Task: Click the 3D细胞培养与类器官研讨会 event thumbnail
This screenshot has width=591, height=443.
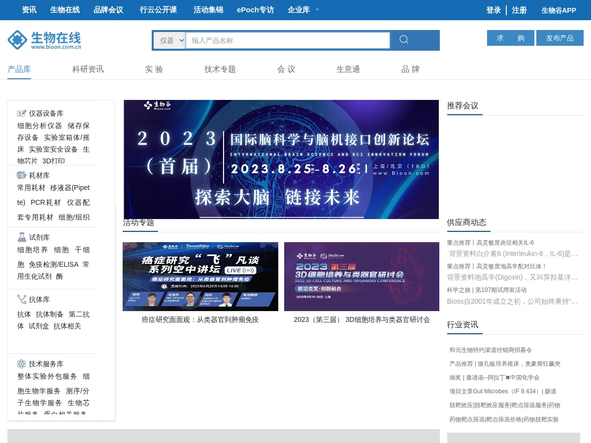Action: pyautogui.click(x=361, y=276)
